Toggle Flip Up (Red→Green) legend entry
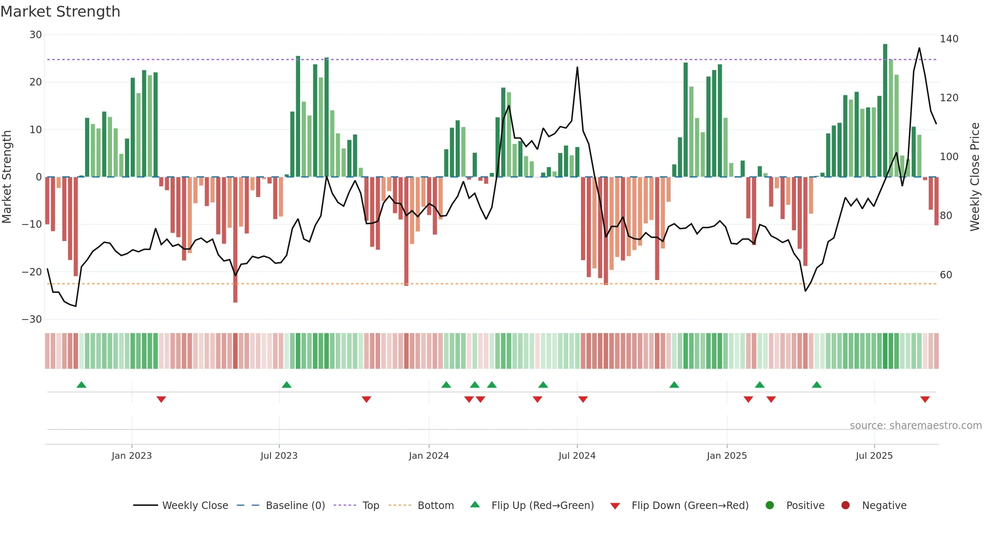The image size is (996, 560). pos(532,505)
